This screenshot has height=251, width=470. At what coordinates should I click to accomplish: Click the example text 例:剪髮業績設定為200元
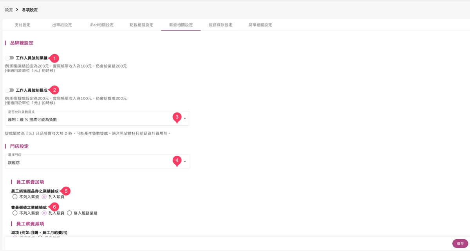(66, 66)
